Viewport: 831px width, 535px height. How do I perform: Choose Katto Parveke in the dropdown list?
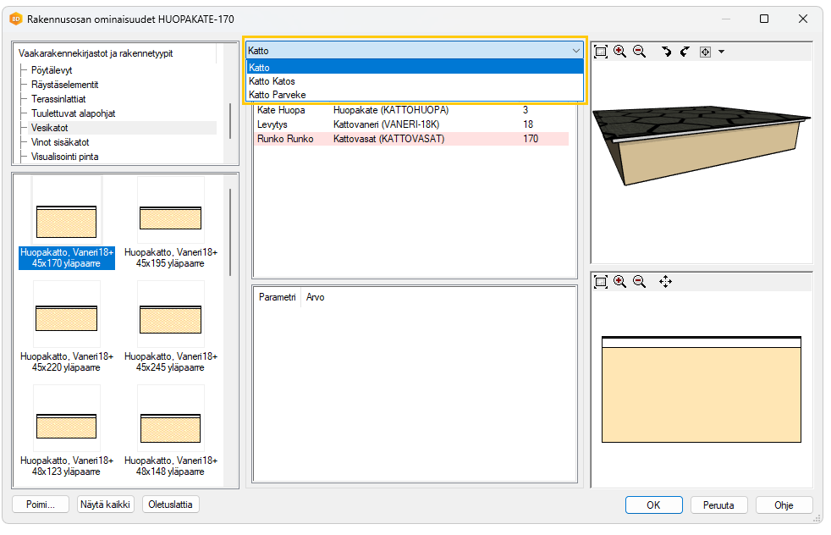[x=415, y=95]
